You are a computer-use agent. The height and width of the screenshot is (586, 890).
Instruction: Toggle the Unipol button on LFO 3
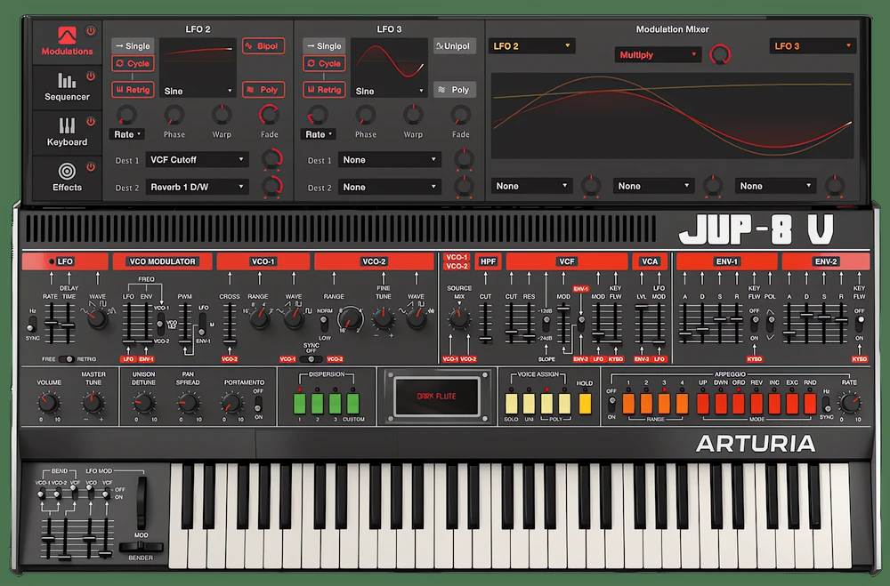coord(455,46)
